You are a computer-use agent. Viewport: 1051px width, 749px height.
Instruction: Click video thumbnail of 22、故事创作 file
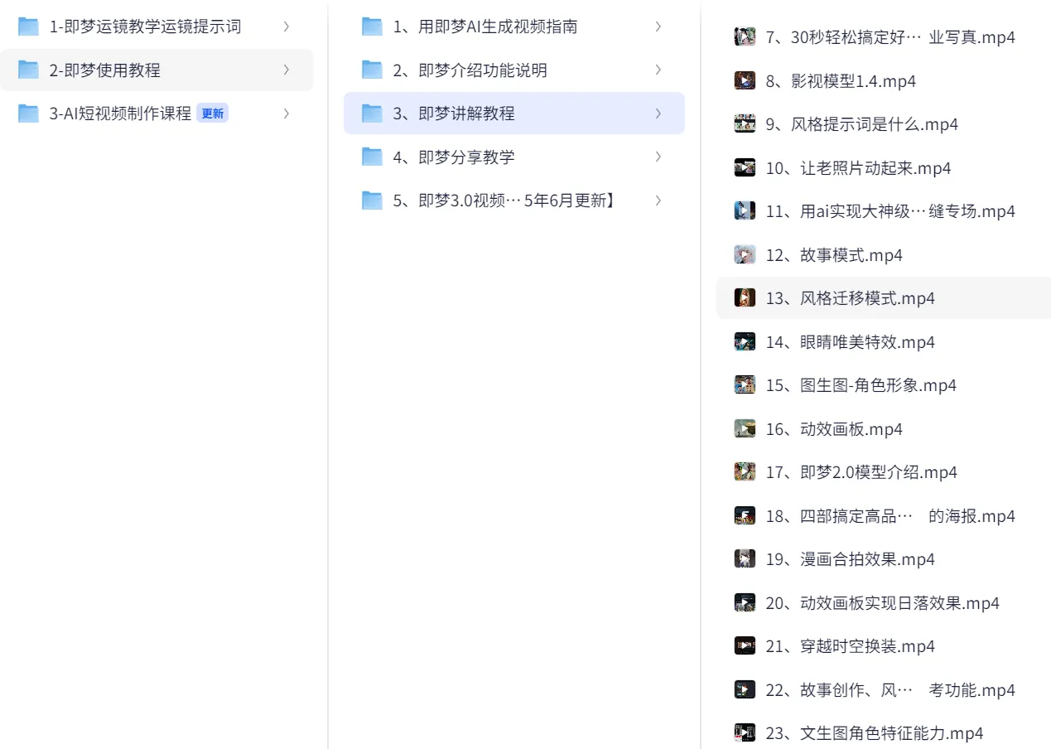click(745, 689)
